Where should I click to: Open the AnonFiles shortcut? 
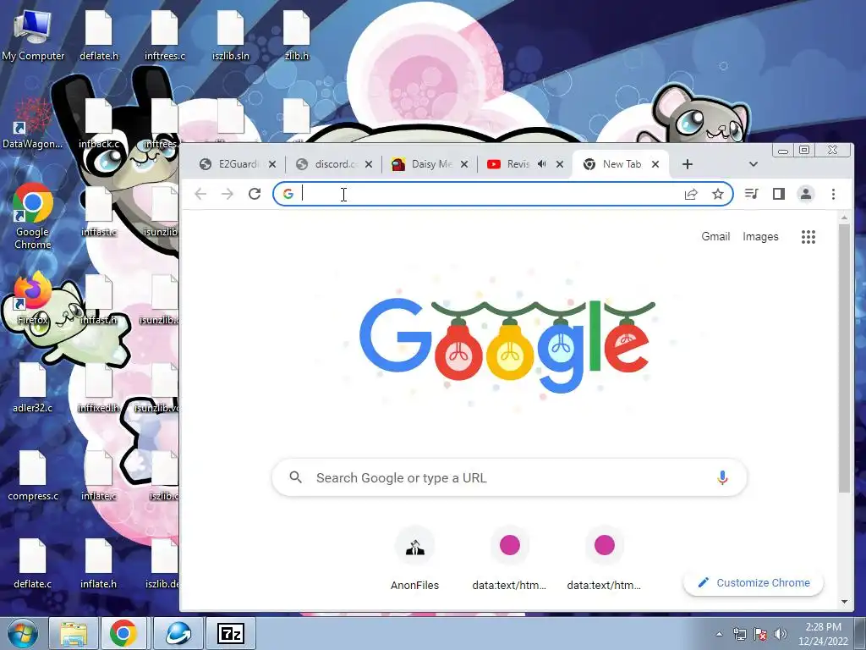pyautogui.click(x=414, y=559)
